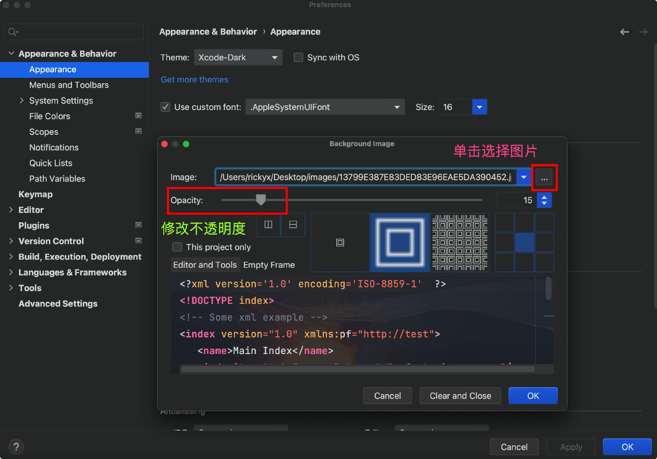657x459 pixels.
Task: Open the font Size dropdown arrow
Action: 479,107
